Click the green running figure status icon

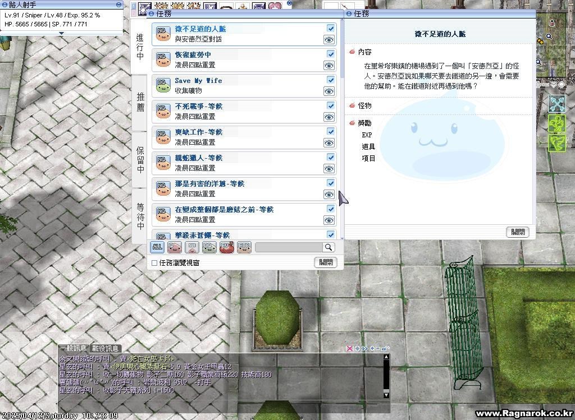[556, 123]
